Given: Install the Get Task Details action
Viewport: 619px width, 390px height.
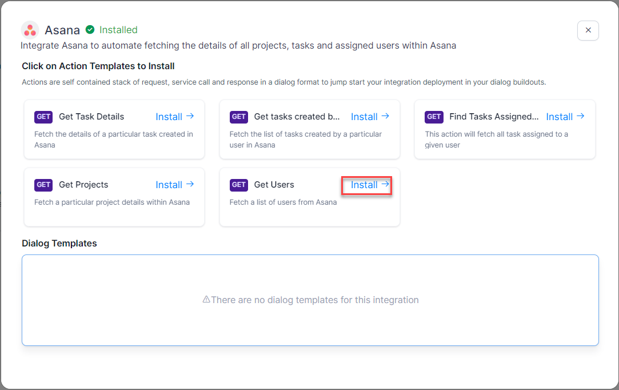Looking at the screenshot, I should click(174, 117).
